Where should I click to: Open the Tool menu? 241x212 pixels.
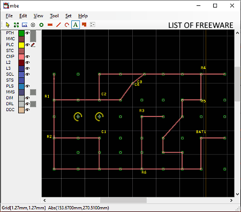(54, 16)
